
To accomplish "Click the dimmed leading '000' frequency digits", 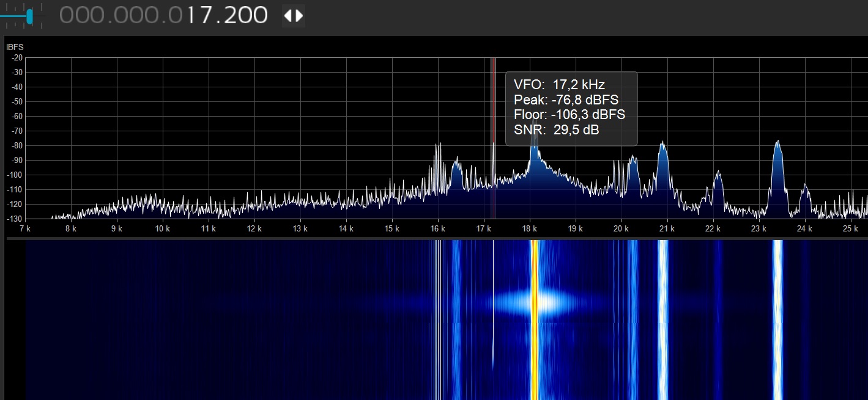I will (81, 15).
